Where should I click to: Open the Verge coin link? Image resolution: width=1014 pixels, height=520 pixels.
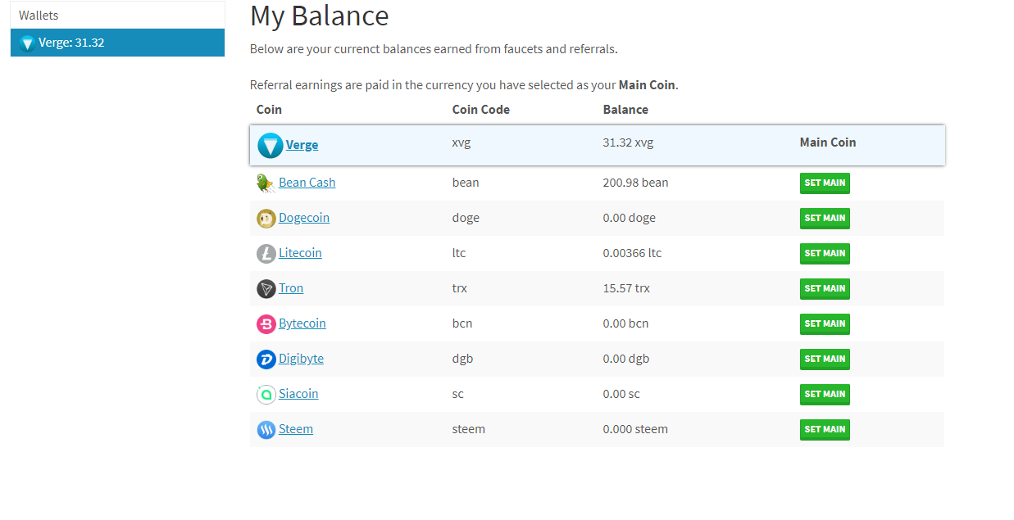(302, 145)
